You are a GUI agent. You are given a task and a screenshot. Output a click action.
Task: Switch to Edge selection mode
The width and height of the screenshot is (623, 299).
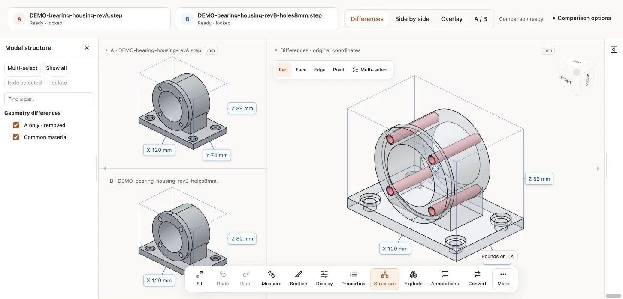click(320, 70)
